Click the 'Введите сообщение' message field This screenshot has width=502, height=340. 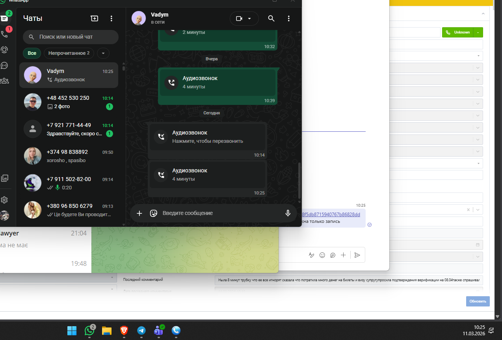[x=221, y=213]
